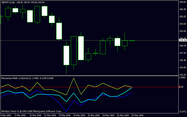Click the current price tag 199.94

click(x=183, y=40)
